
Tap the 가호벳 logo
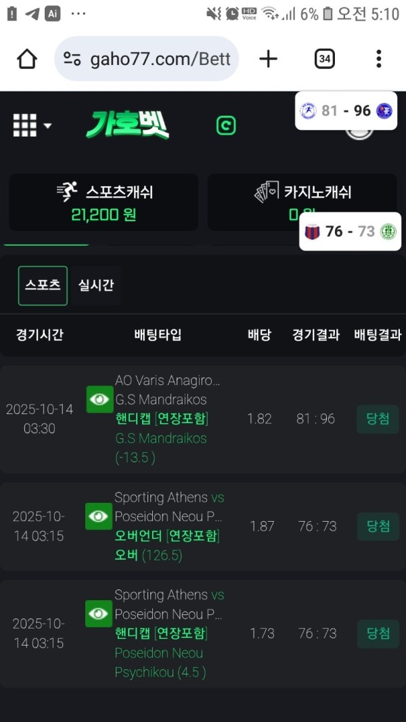[x=127, y=125]
